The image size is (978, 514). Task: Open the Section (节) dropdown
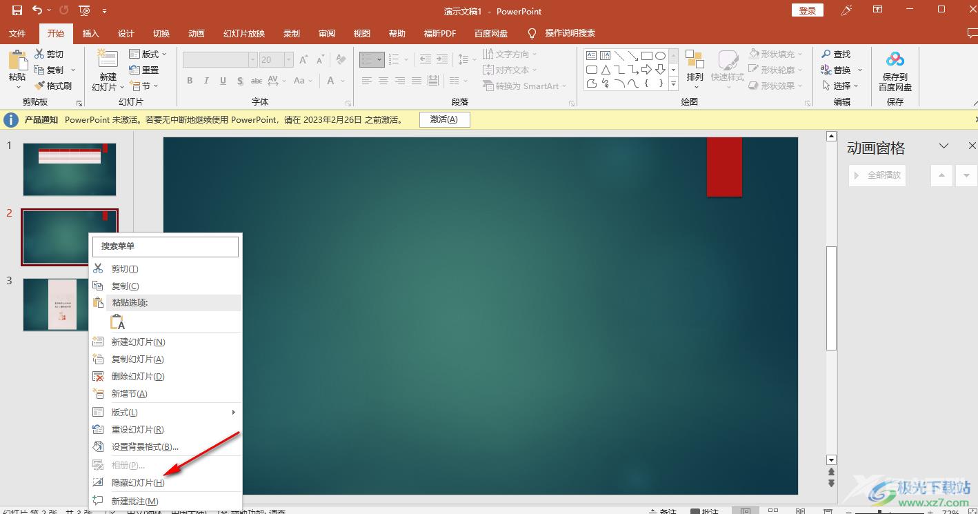(145, 86)
